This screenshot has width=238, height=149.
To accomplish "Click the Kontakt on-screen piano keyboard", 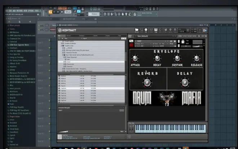I will click(170, 129).
